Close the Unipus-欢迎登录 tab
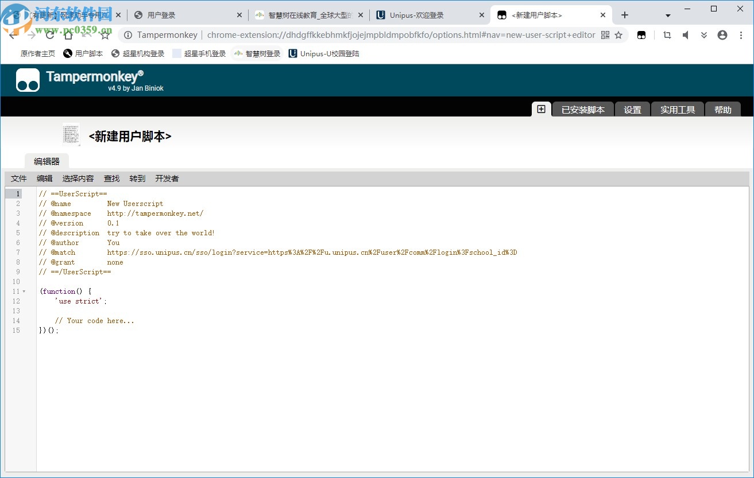This screenshot has width=754, height=478. [482, 15]
